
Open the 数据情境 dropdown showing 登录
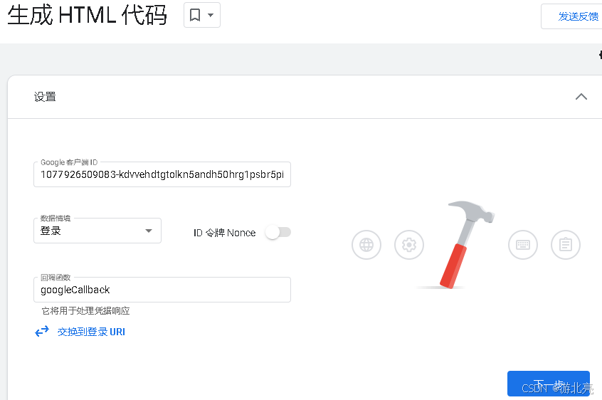(x=97, y=231)
